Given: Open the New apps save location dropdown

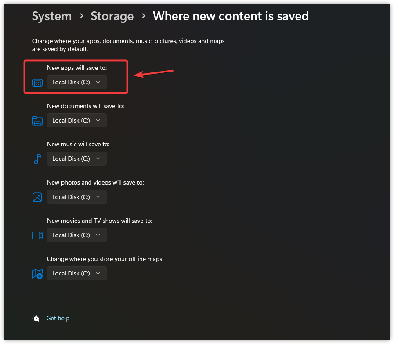Looking at the screenshot, I should (77, 82).
